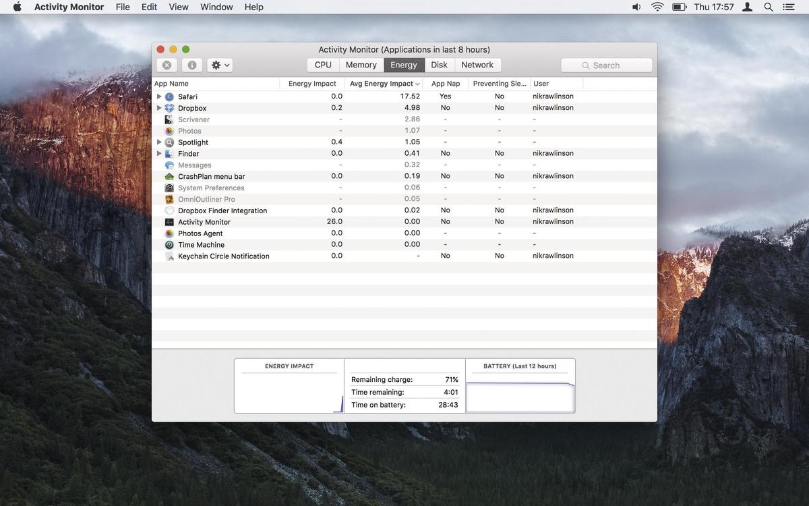Sort by App Name column header
Screen dimensions: 809x506
[x=216, y=84]
